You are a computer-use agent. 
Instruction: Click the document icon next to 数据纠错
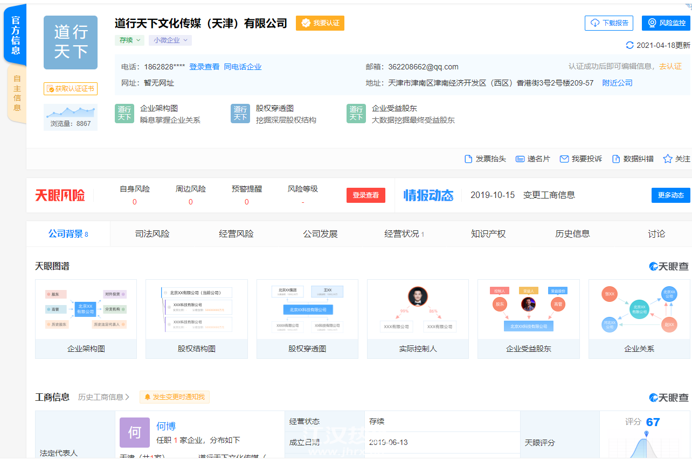(615, 159)
